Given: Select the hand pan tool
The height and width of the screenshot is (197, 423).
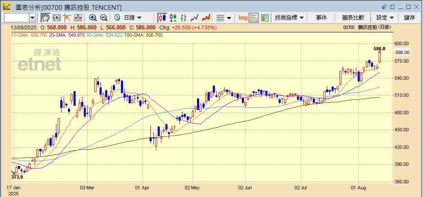Looking at the screenshot, I should click(45, 18).
